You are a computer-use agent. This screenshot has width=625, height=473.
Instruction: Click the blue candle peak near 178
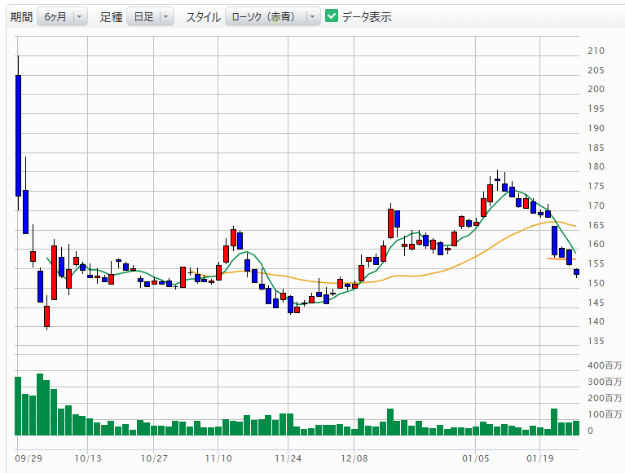tap(497, 179)
